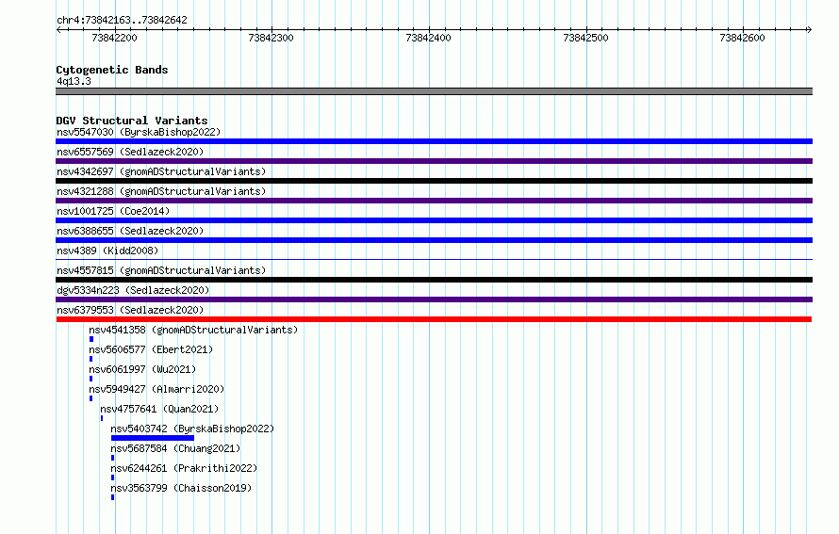
Task: Select the nsv4557815 gnomAD variant label
Action: [161, 270]
